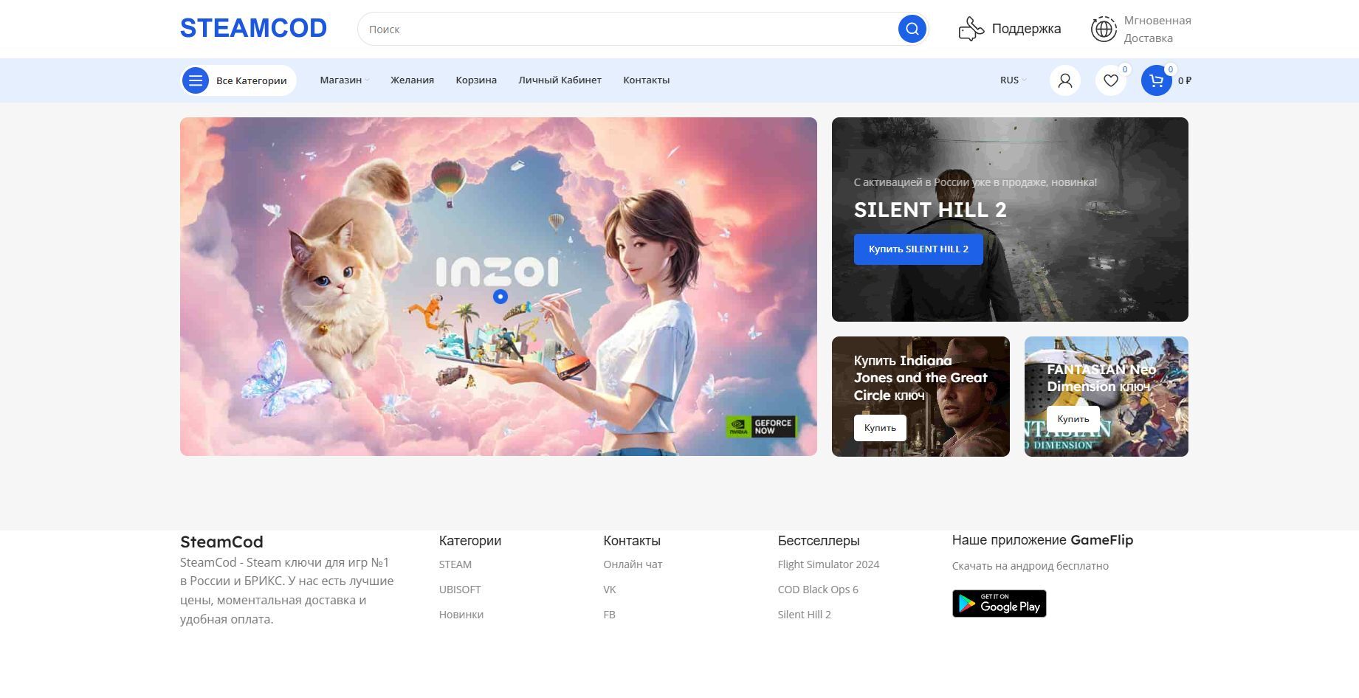Click the Поддержка link
This screenshot has height=698, width=1359.
(x=1026, y=29)
